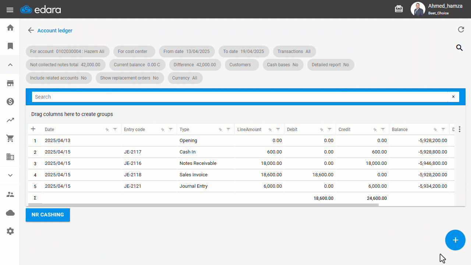The height and width of the screenshot is (265, 471).
Task: Click the From date filter chip
Action: tap(187, 52)
